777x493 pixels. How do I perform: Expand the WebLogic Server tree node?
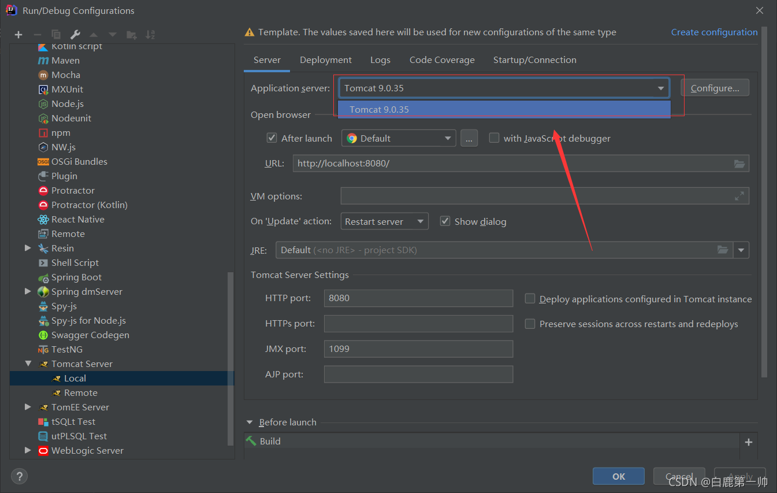click(x=28, y=450)
